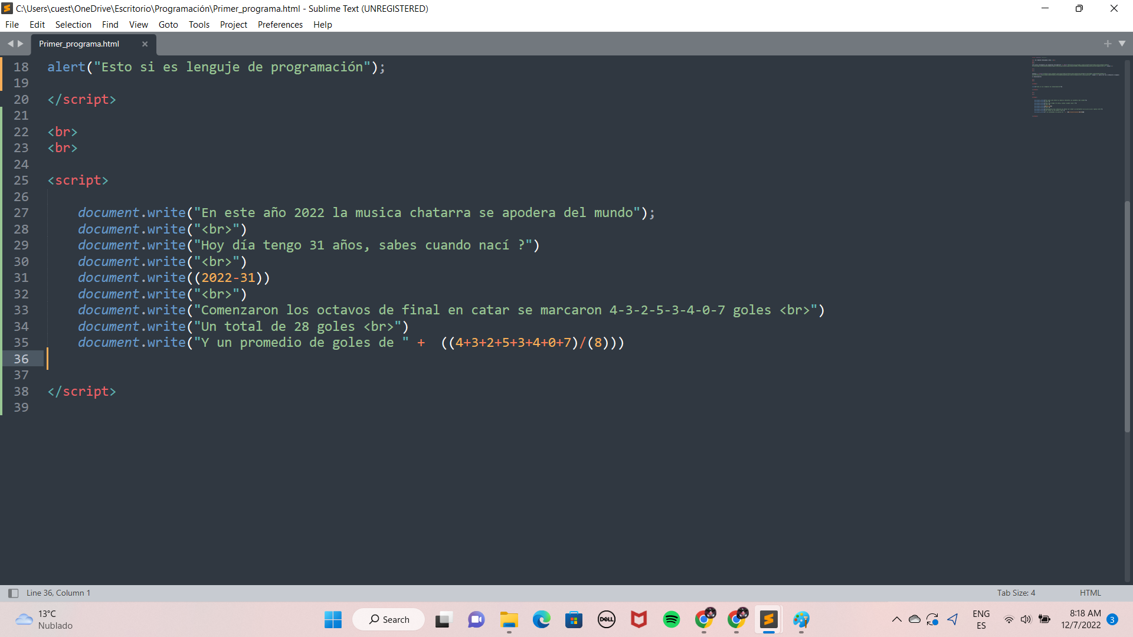The image size is (1133, 637).
Task: Close the Primer_programa.html tab
Action: [145, 44]
